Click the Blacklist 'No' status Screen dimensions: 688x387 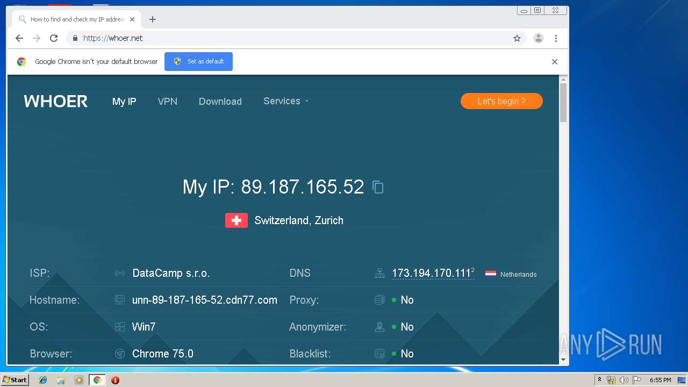pyautogui.click(x=407, y=354)
